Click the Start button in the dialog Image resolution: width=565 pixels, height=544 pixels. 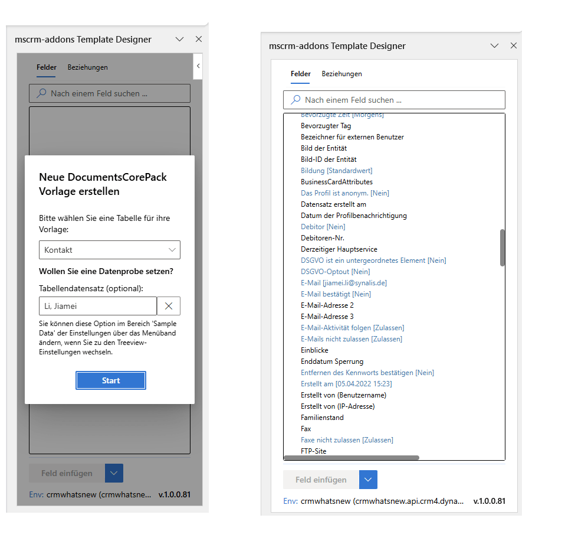point(111,380)
